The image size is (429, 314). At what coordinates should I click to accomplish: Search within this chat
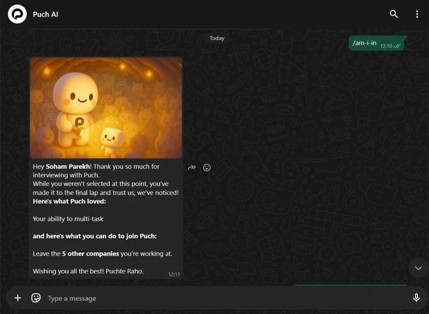coord(394,14)
